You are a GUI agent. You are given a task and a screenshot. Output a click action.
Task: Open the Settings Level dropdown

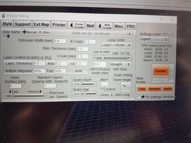(154, 39)
